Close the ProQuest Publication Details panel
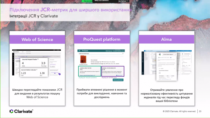This screenshot has height=118, width=210. click(x=123, y=53)
